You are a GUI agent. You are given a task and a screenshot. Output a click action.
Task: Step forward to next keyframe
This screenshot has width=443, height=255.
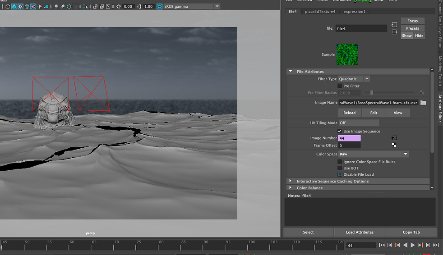pyautogui.click(x=420, y=245)
